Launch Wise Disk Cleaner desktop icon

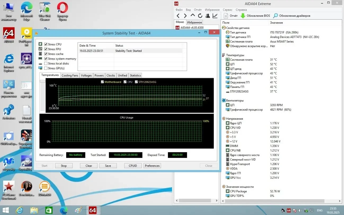point(45,12)
